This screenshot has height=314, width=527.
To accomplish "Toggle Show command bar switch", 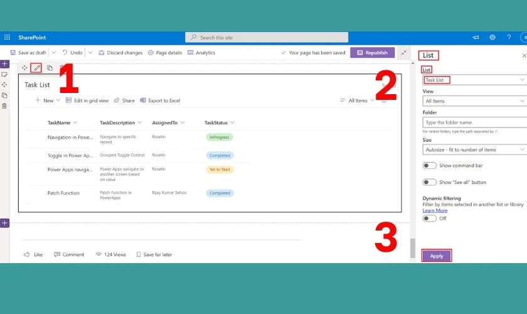I will [x=430, y=165].
